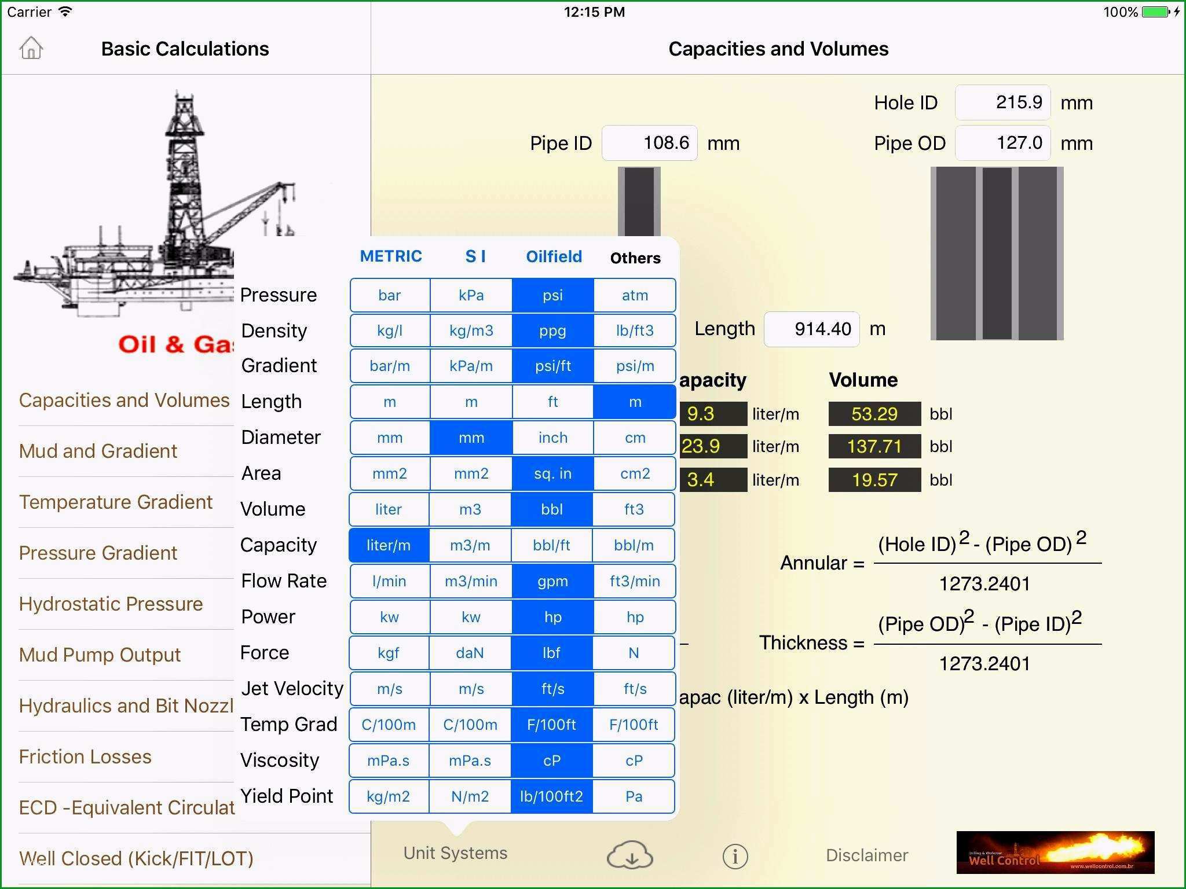1186x889 pixels.
Task: Open Unit Systems at the bottom
Action: pyautogui.click(x=455, y=853)
